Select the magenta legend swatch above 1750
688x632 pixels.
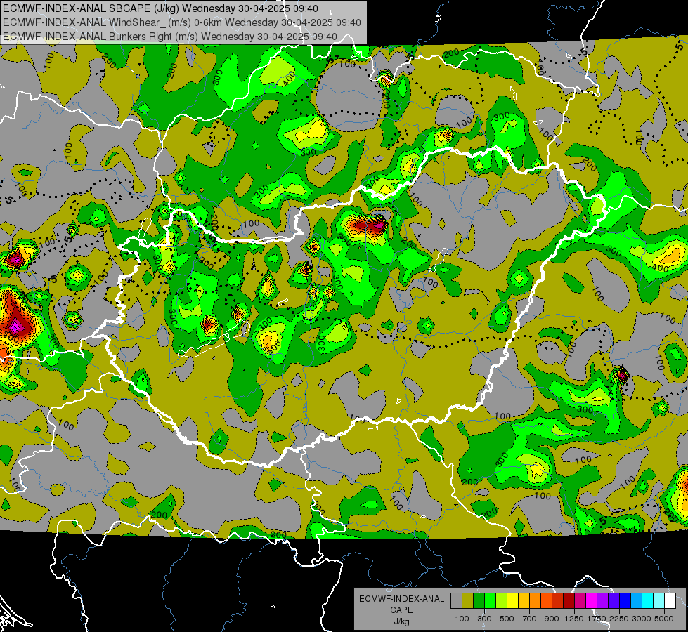(591, 600)
